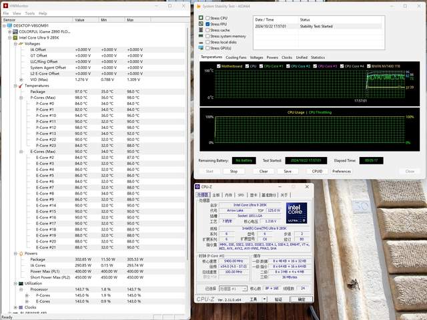
Task: Enable the Stress cache checkbox
Action: 207,30
